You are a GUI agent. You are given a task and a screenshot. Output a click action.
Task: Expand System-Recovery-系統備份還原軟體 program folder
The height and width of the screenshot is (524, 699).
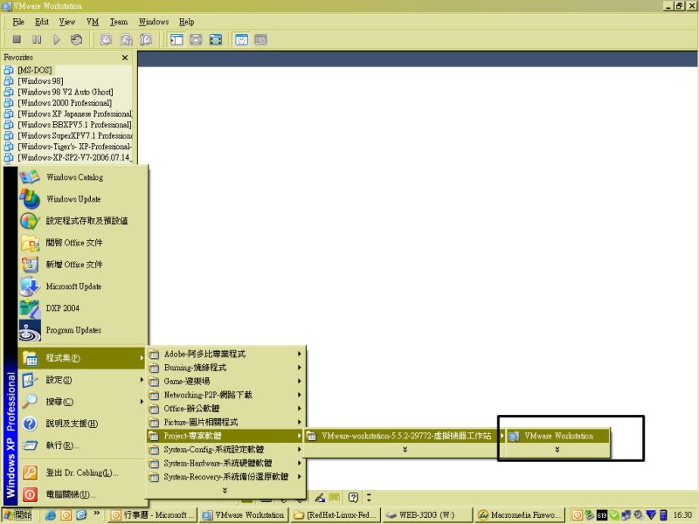pyautogui.click(x=225, y=477)
